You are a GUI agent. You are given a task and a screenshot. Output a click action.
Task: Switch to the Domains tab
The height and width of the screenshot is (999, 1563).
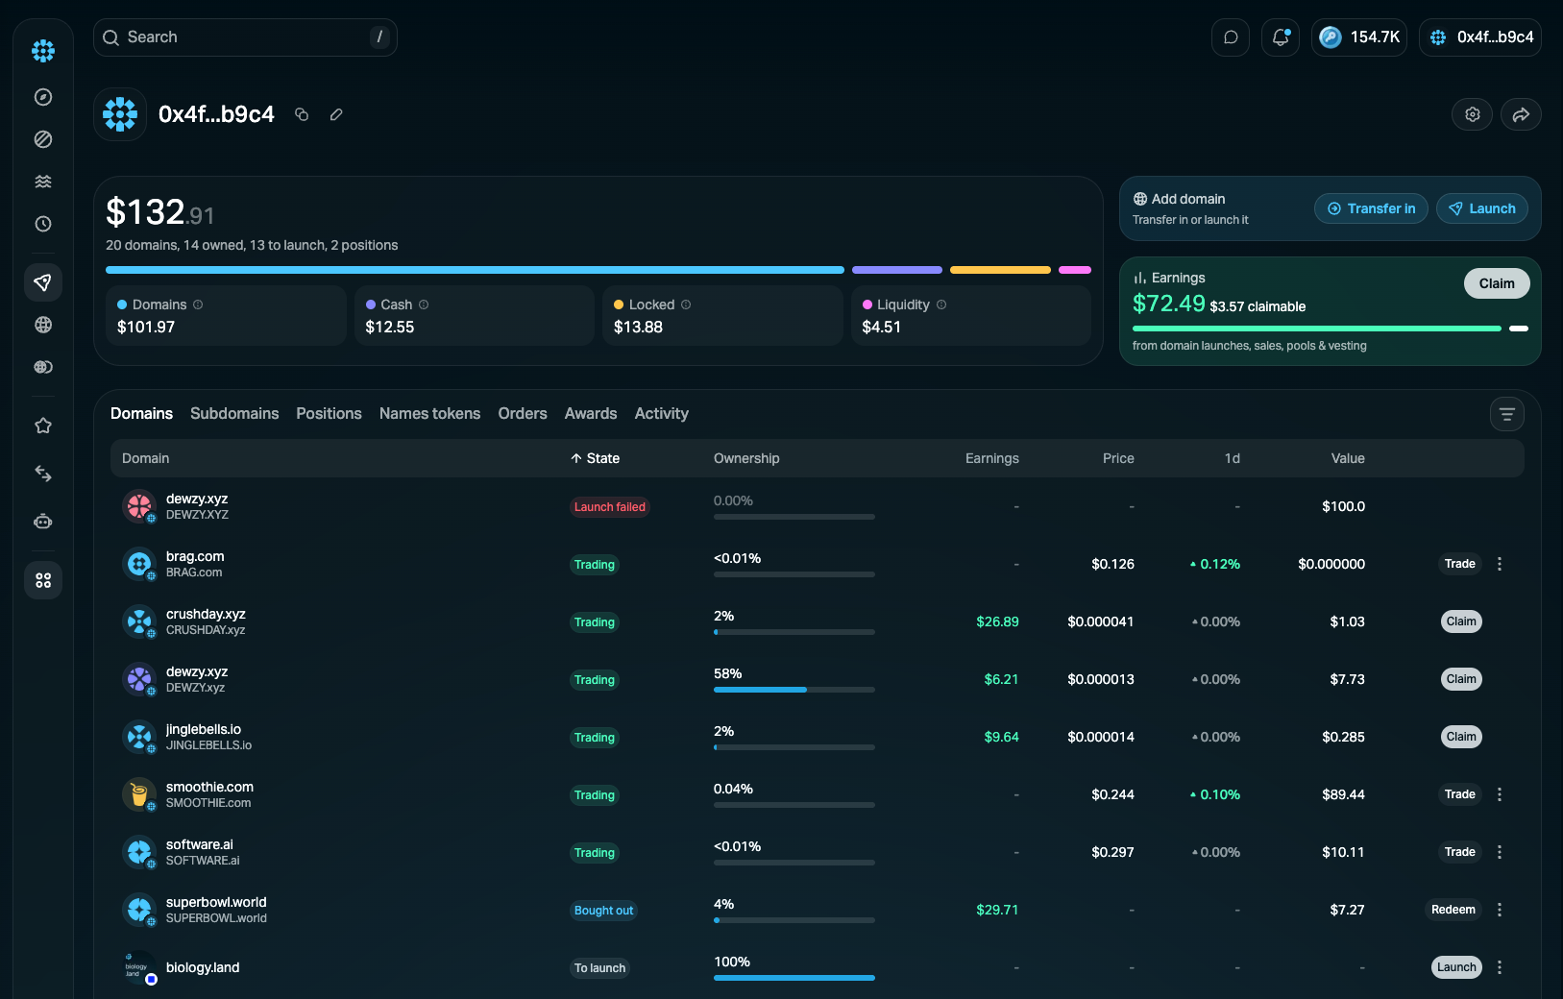click(x=141, y=413)
